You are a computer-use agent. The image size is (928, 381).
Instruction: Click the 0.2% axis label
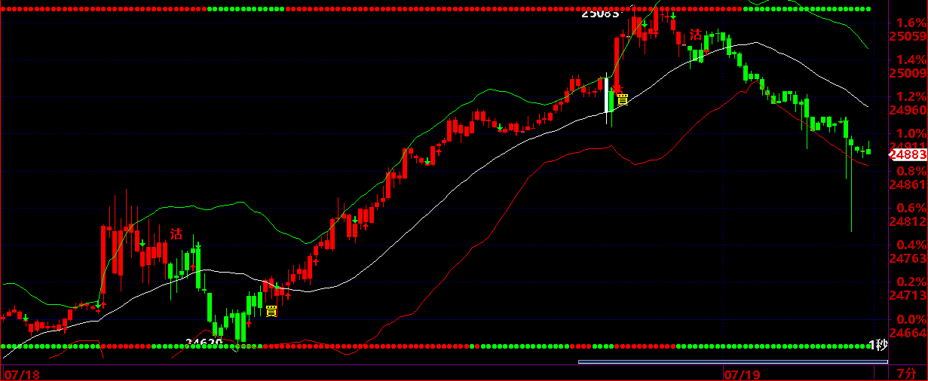(x=911, y=282)
